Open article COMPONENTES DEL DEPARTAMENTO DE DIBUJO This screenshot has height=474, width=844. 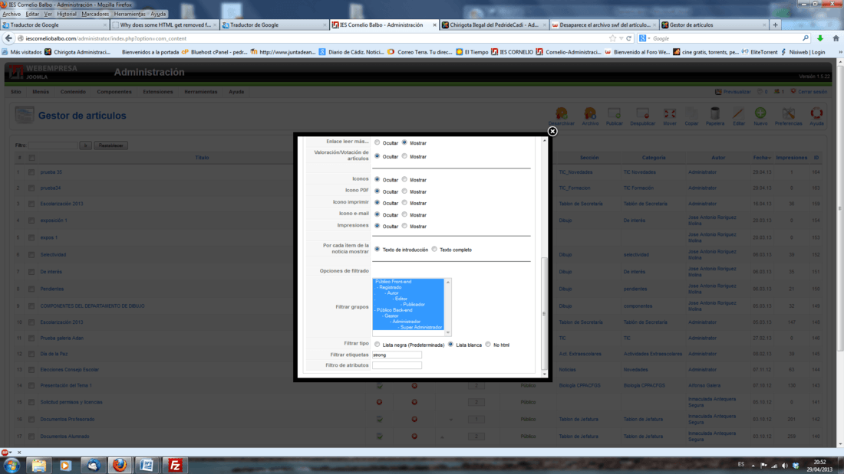click(92, 306)
